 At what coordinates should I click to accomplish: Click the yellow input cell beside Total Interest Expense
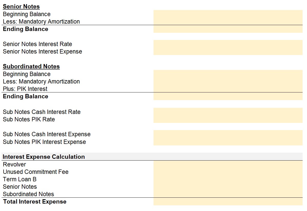pos(228,202)
